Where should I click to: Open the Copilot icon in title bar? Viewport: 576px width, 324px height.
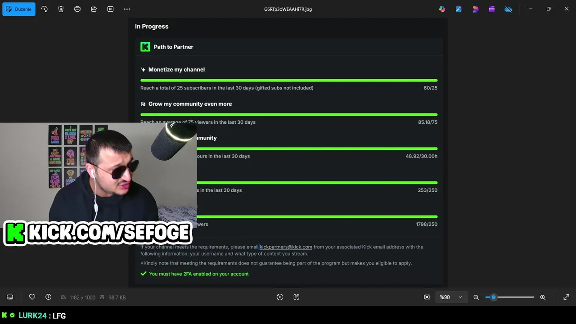click(442, 9)
